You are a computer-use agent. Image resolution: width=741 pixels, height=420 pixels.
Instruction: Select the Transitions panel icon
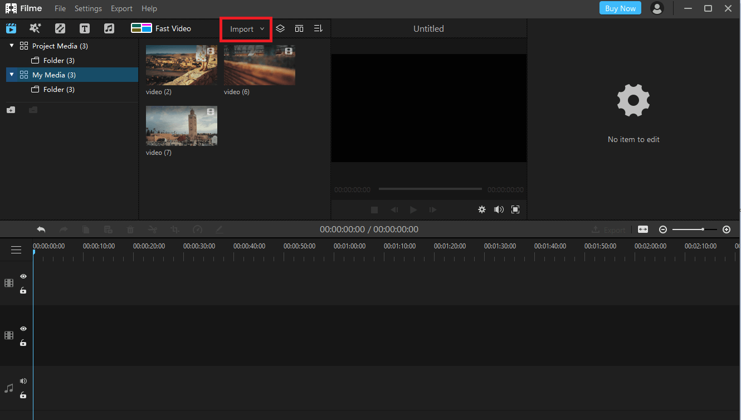[60, 28]
